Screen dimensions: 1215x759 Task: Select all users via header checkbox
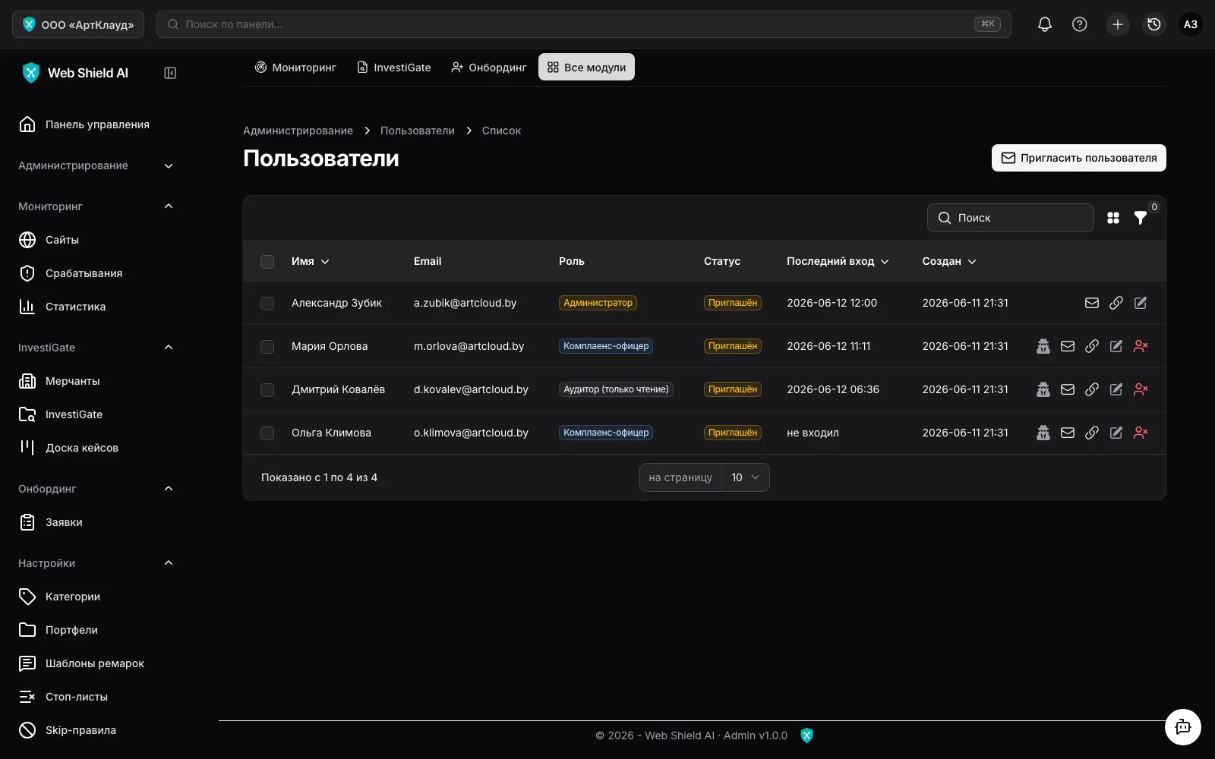coord(267,262)
